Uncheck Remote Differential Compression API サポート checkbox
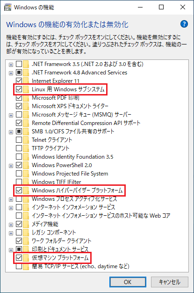 (x=19, y=123)
